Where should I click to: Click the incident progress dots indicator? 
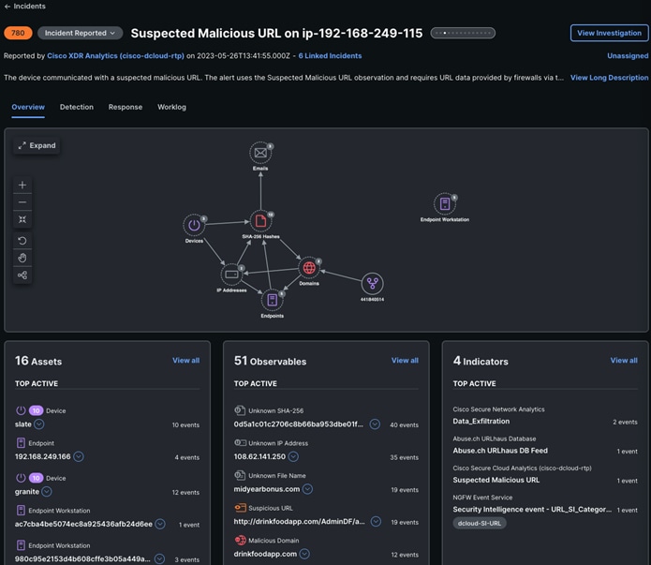click(x=463, y=33)
